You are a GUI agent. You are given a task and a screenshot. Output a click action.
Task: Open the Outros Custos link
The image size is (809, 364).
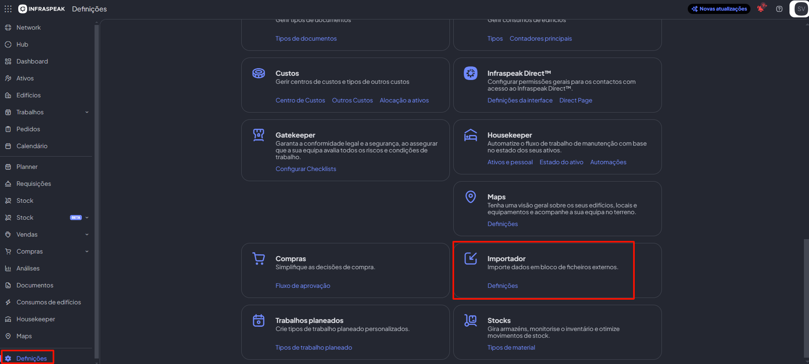[x=352, y=100]
